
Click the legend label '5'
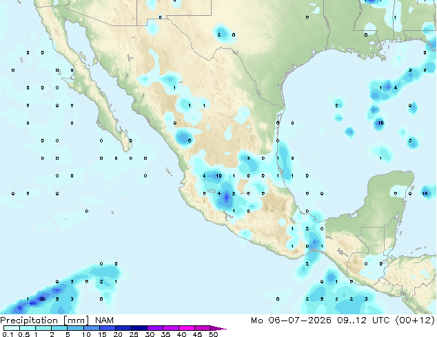pyautogui.click(x=68, y=334)
